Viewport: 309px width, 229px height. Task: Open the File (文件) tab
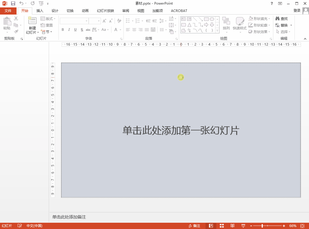pos(8,11)
